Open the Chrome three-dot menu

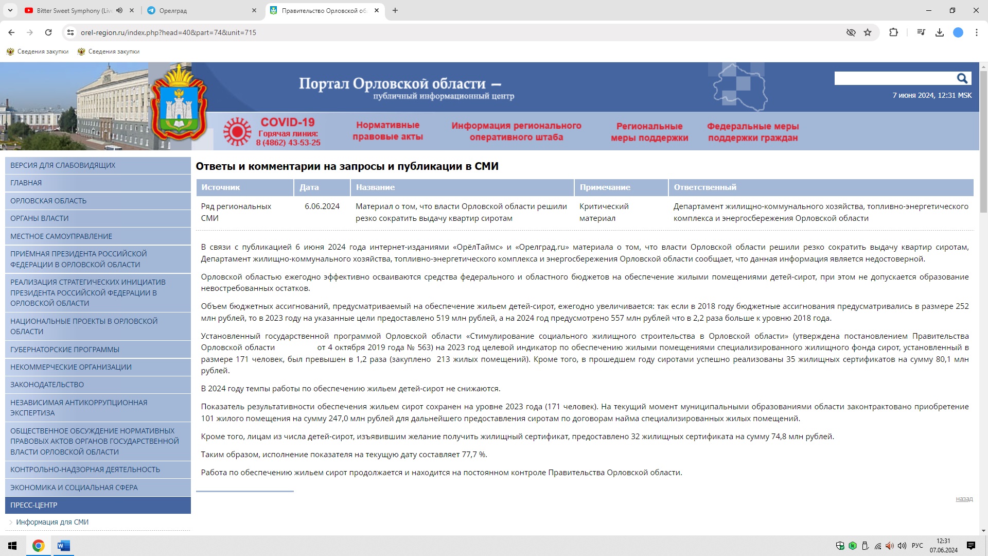pos(977,32)
